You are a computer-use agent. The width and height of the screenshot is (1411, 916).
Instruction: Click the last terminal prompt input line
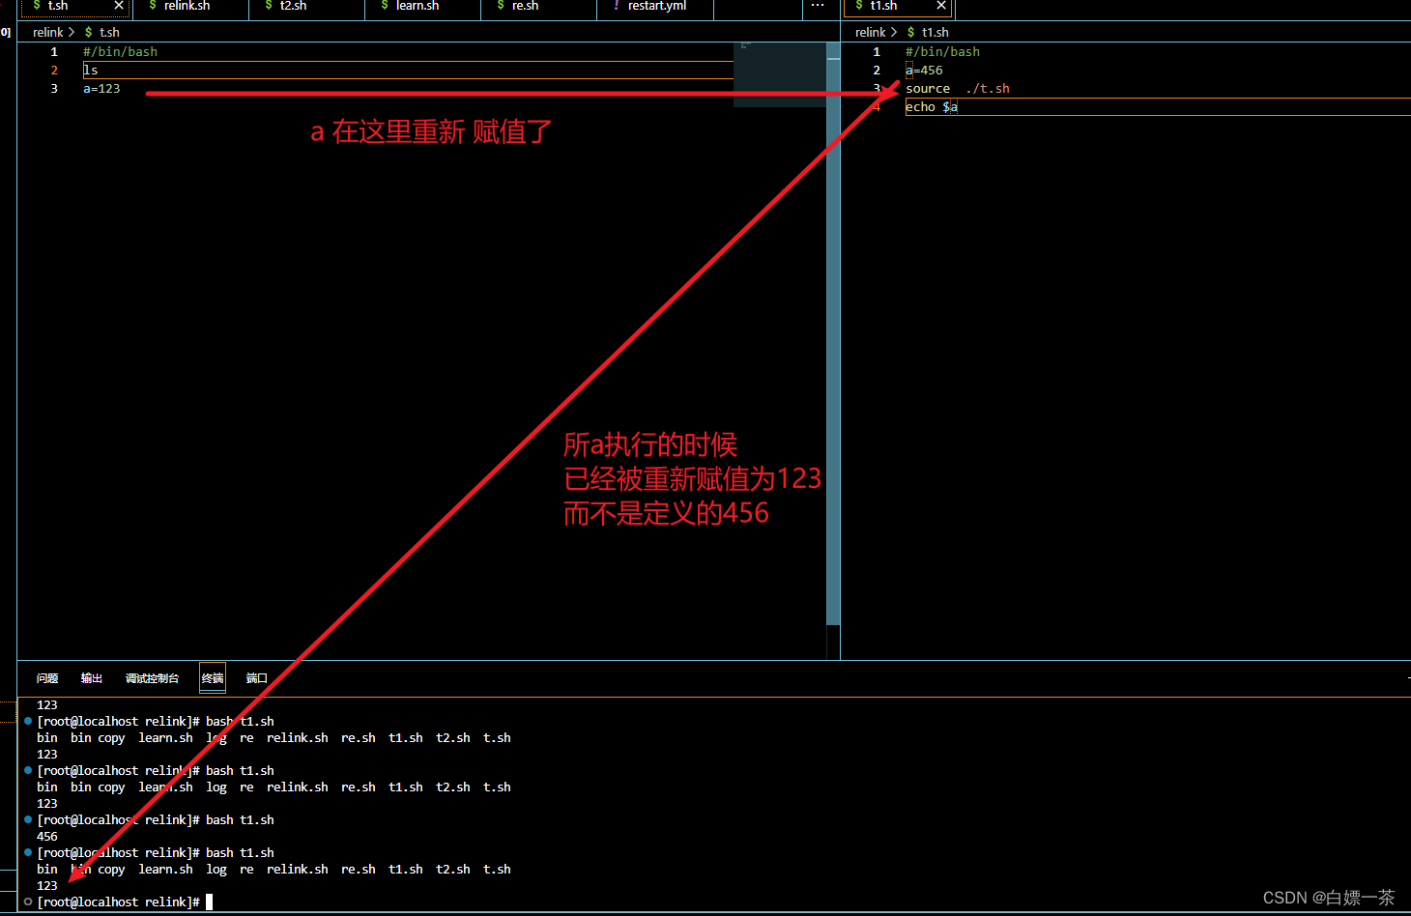point(124,902)
